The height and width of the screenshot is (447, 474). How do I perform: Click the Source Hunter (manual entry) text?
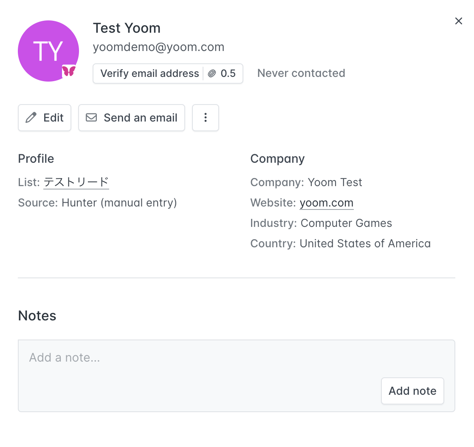pyautogui.click(x=119, y=203)
